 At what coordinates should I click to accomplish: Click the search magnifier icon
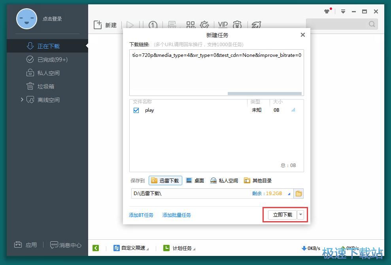372,24
